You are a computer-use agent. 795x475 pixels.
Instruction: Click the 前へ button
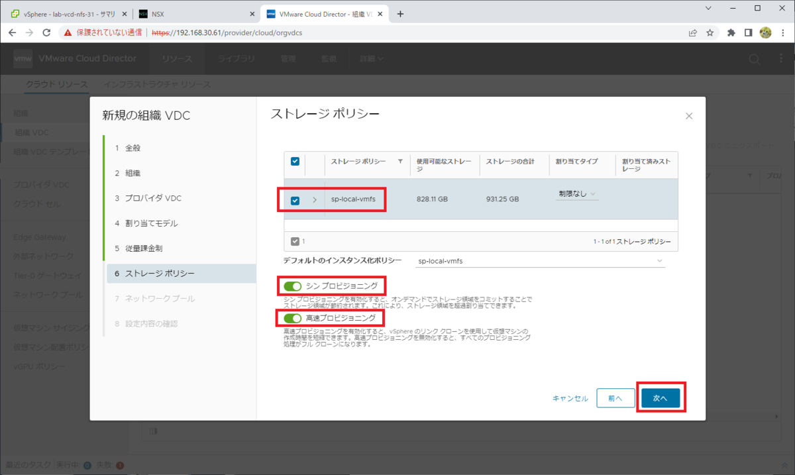click(x=615, y=398)
